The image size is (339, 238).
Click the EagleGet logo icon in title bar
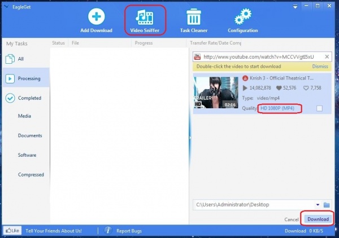click(6, 7)
